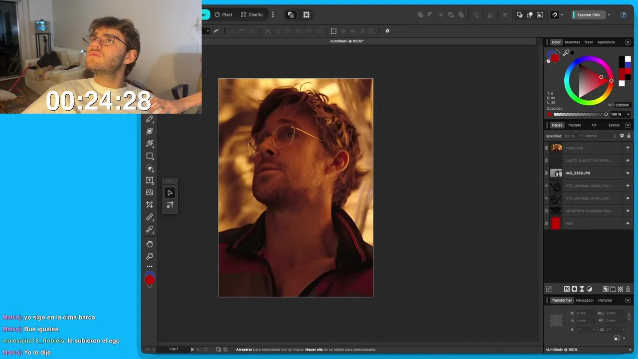The height and width of the screenshot is (359, 638).
Task: Click the Exportar PNG button
Action: [588, 15]
